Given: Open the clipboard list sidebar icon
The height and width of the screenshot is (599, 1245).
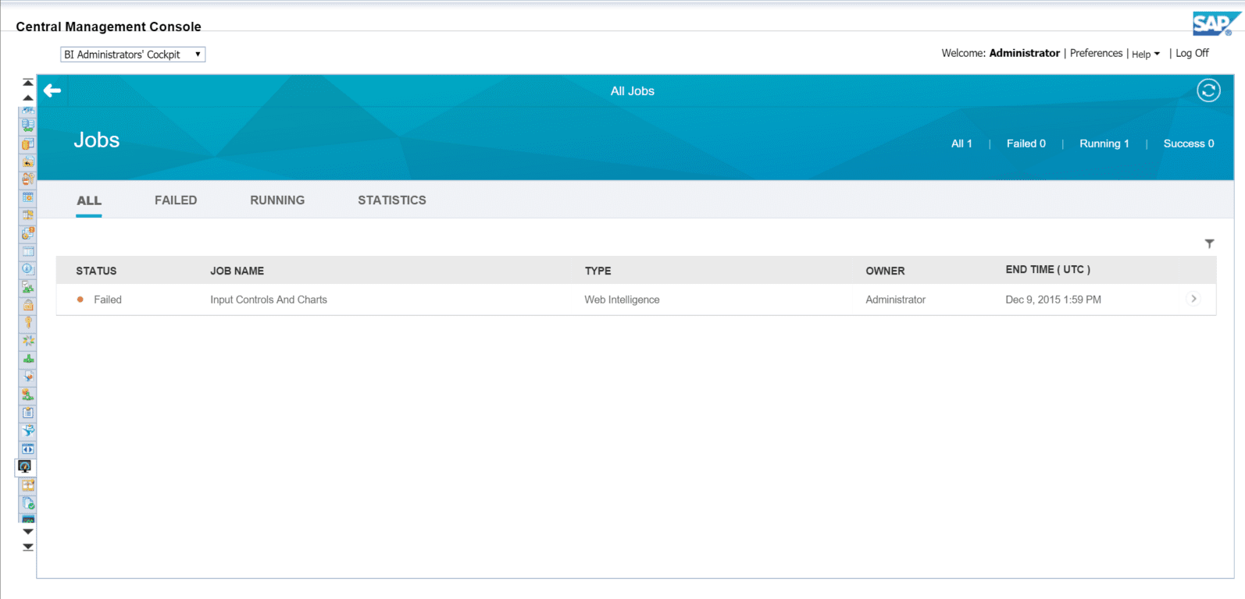Looking at the screenshot, I should tap(28, 413).
